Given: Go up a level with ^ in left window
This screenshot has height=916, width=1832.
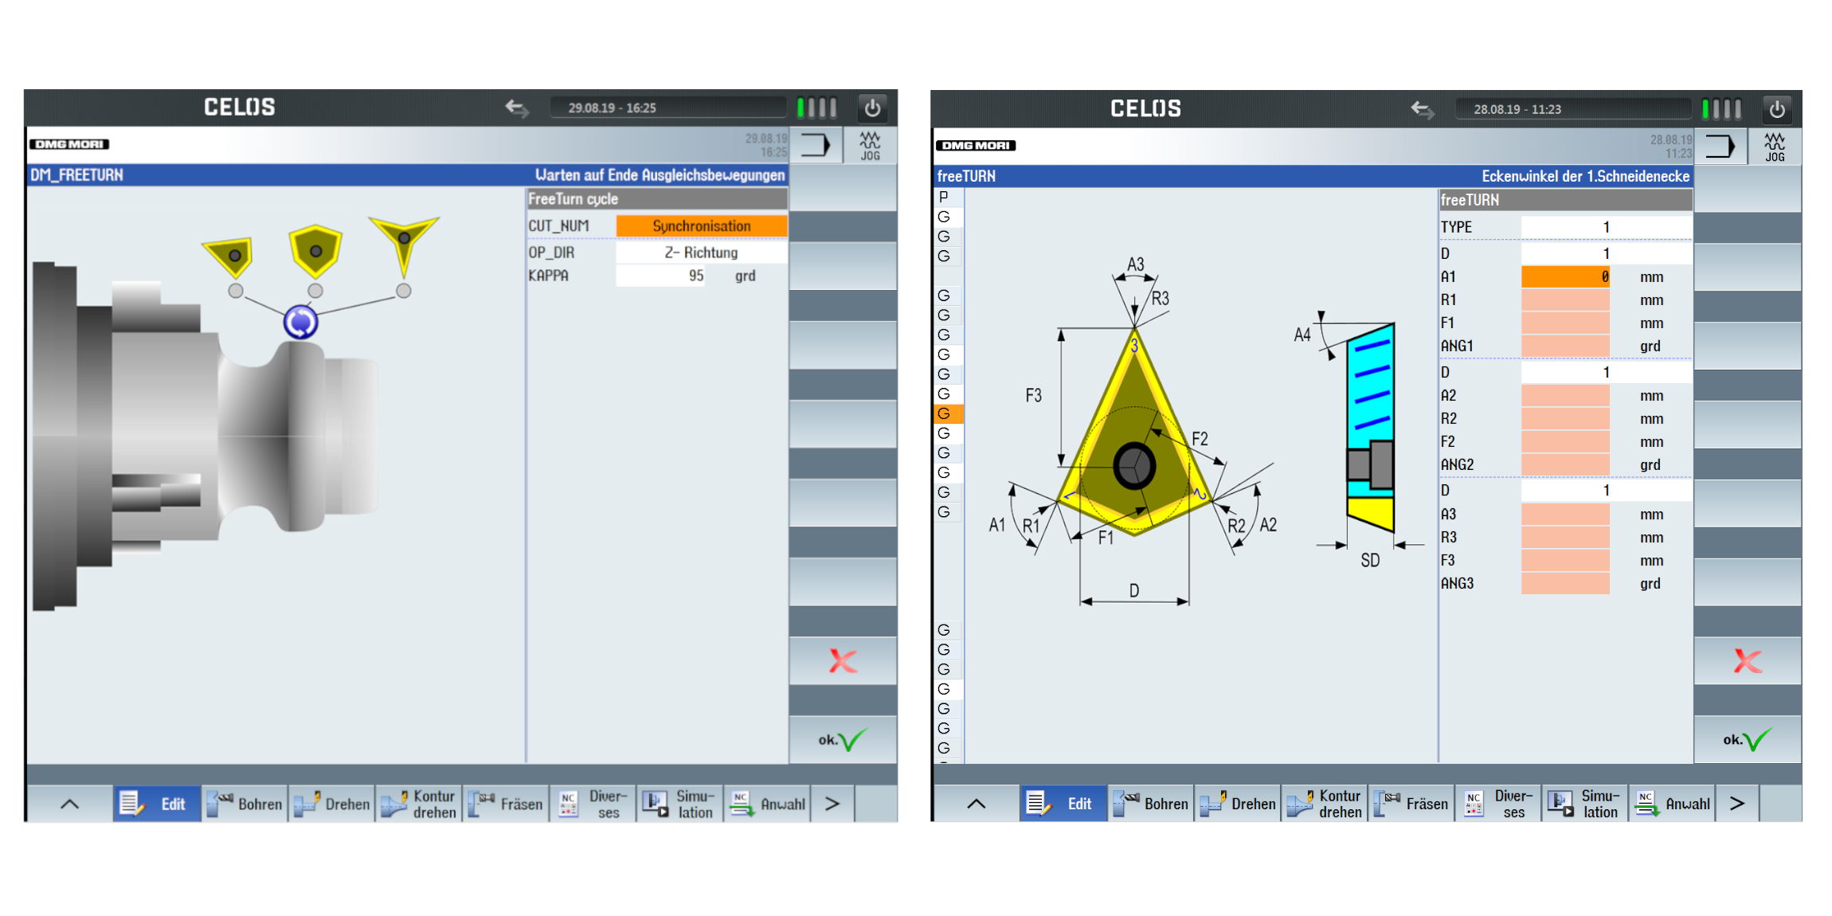Looking at the screenshot, I should coord(69,804).
